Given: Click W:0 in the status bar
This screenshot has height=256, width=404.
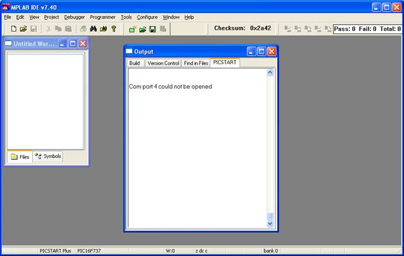Looking at the screenshot, I should tap(170, 251).
